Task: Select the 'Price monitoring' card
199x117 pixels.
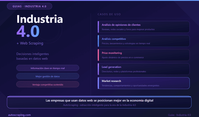Action: 144,55
